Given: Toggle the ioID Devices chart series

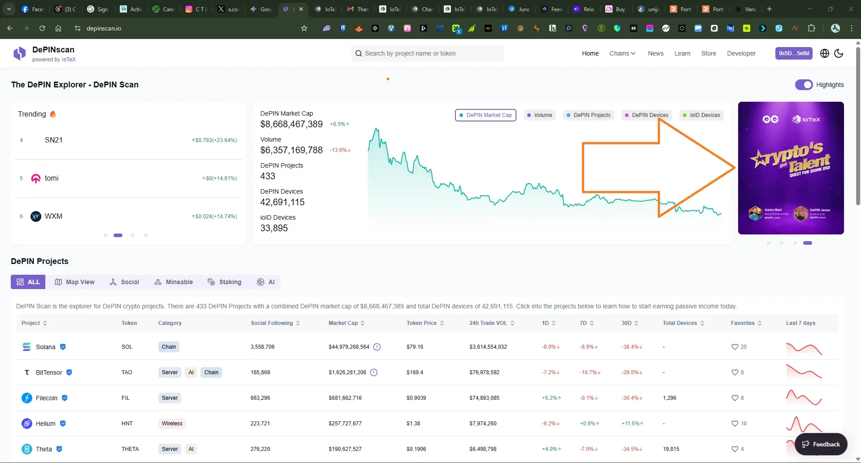Looking at the screenshot, I should pyautogui.click(x=701, y=115).
